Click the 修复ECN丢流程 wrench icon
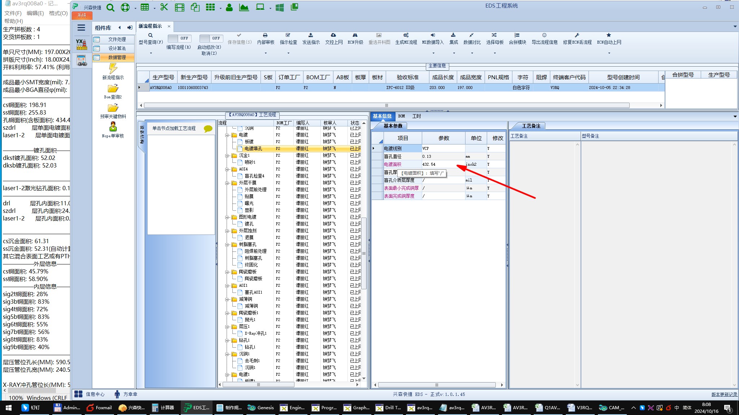This screenshot has height=415, width=739. point(577,35)
